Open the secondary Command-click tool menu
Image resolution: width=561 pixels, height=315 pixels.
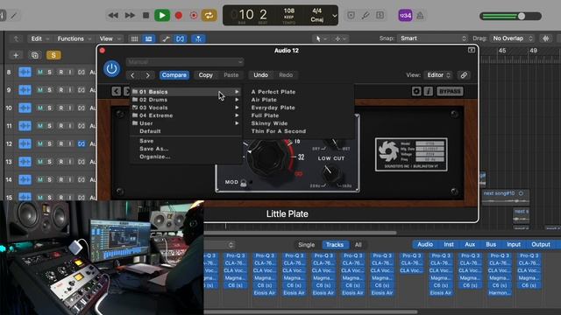[340, 38]
